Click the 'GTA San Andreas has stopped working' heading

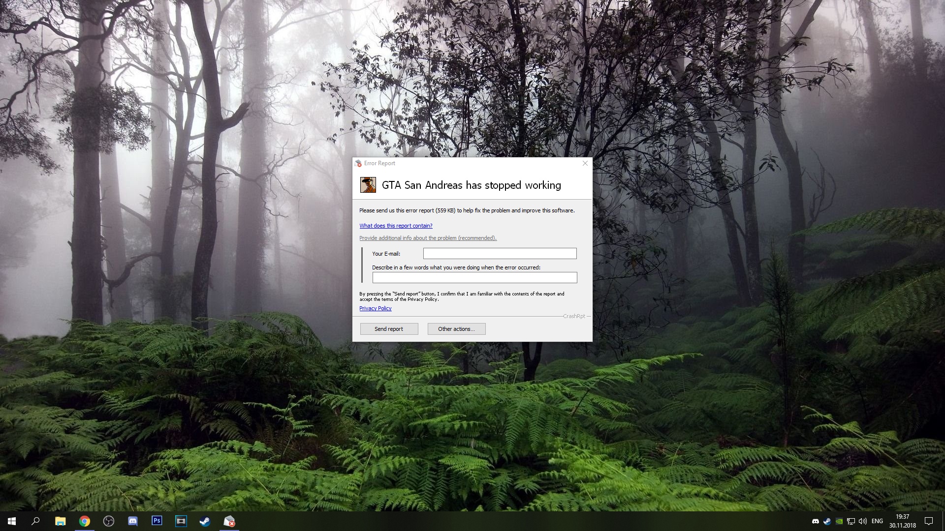(471, 185)
